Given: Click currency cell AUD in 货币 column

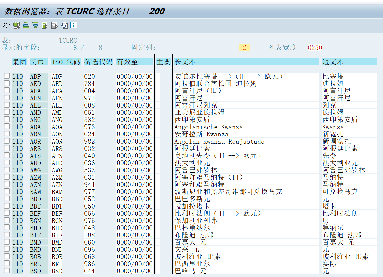Looking at the screenshot, I should 35,163.
